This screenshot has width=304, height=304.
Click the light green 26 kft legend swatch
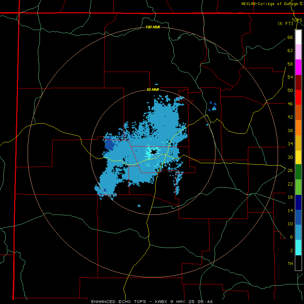pos(298,187)
